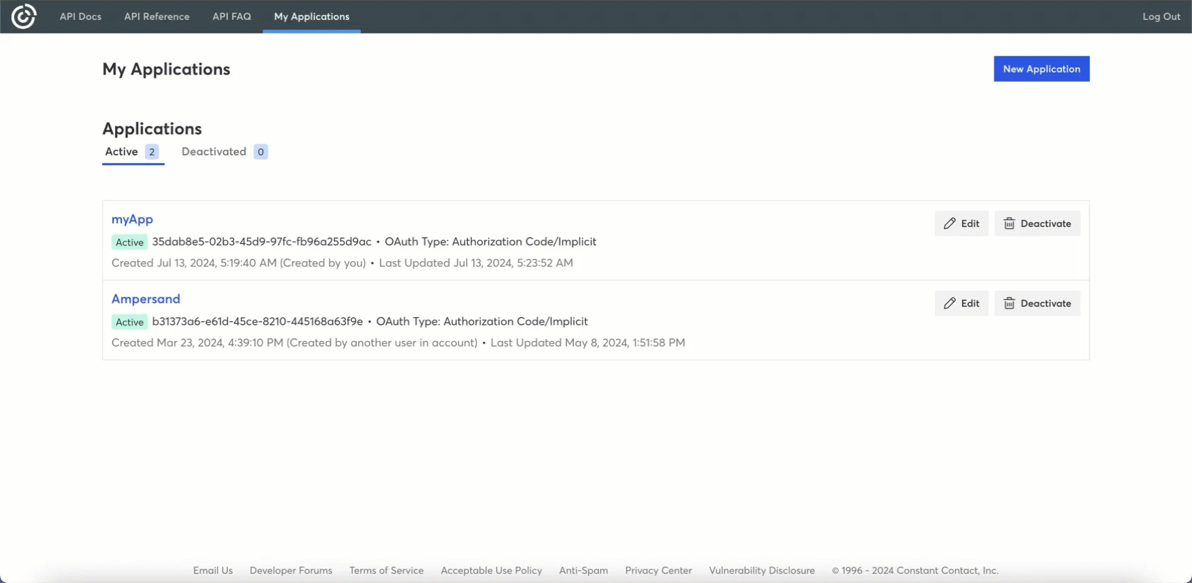Log Out of the account
1192x583 pixels.
click(1161, 16)
